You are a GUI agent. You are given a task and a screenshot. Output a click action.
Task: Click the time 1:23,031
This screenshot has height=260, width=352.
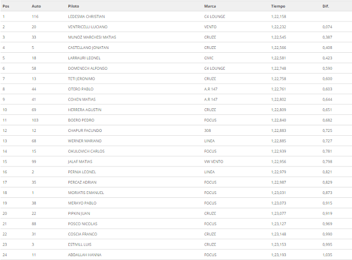(x=279, y=193)
